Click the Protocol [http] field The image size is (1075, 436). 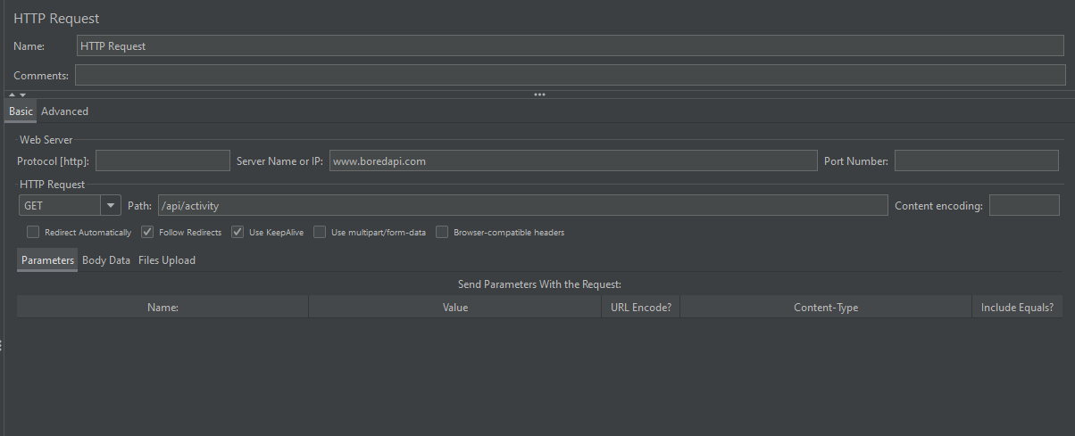[x=162, y=160]
